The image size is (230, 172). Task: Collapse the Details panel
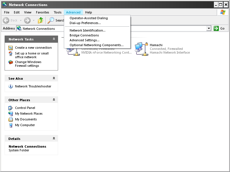[54, 138]
